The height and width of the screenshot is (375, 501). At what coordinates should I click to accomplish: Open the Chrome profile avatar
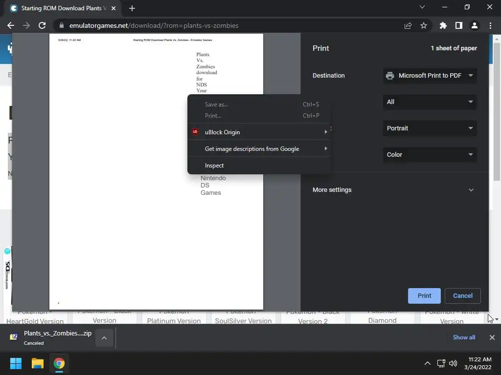click(474, 25)
